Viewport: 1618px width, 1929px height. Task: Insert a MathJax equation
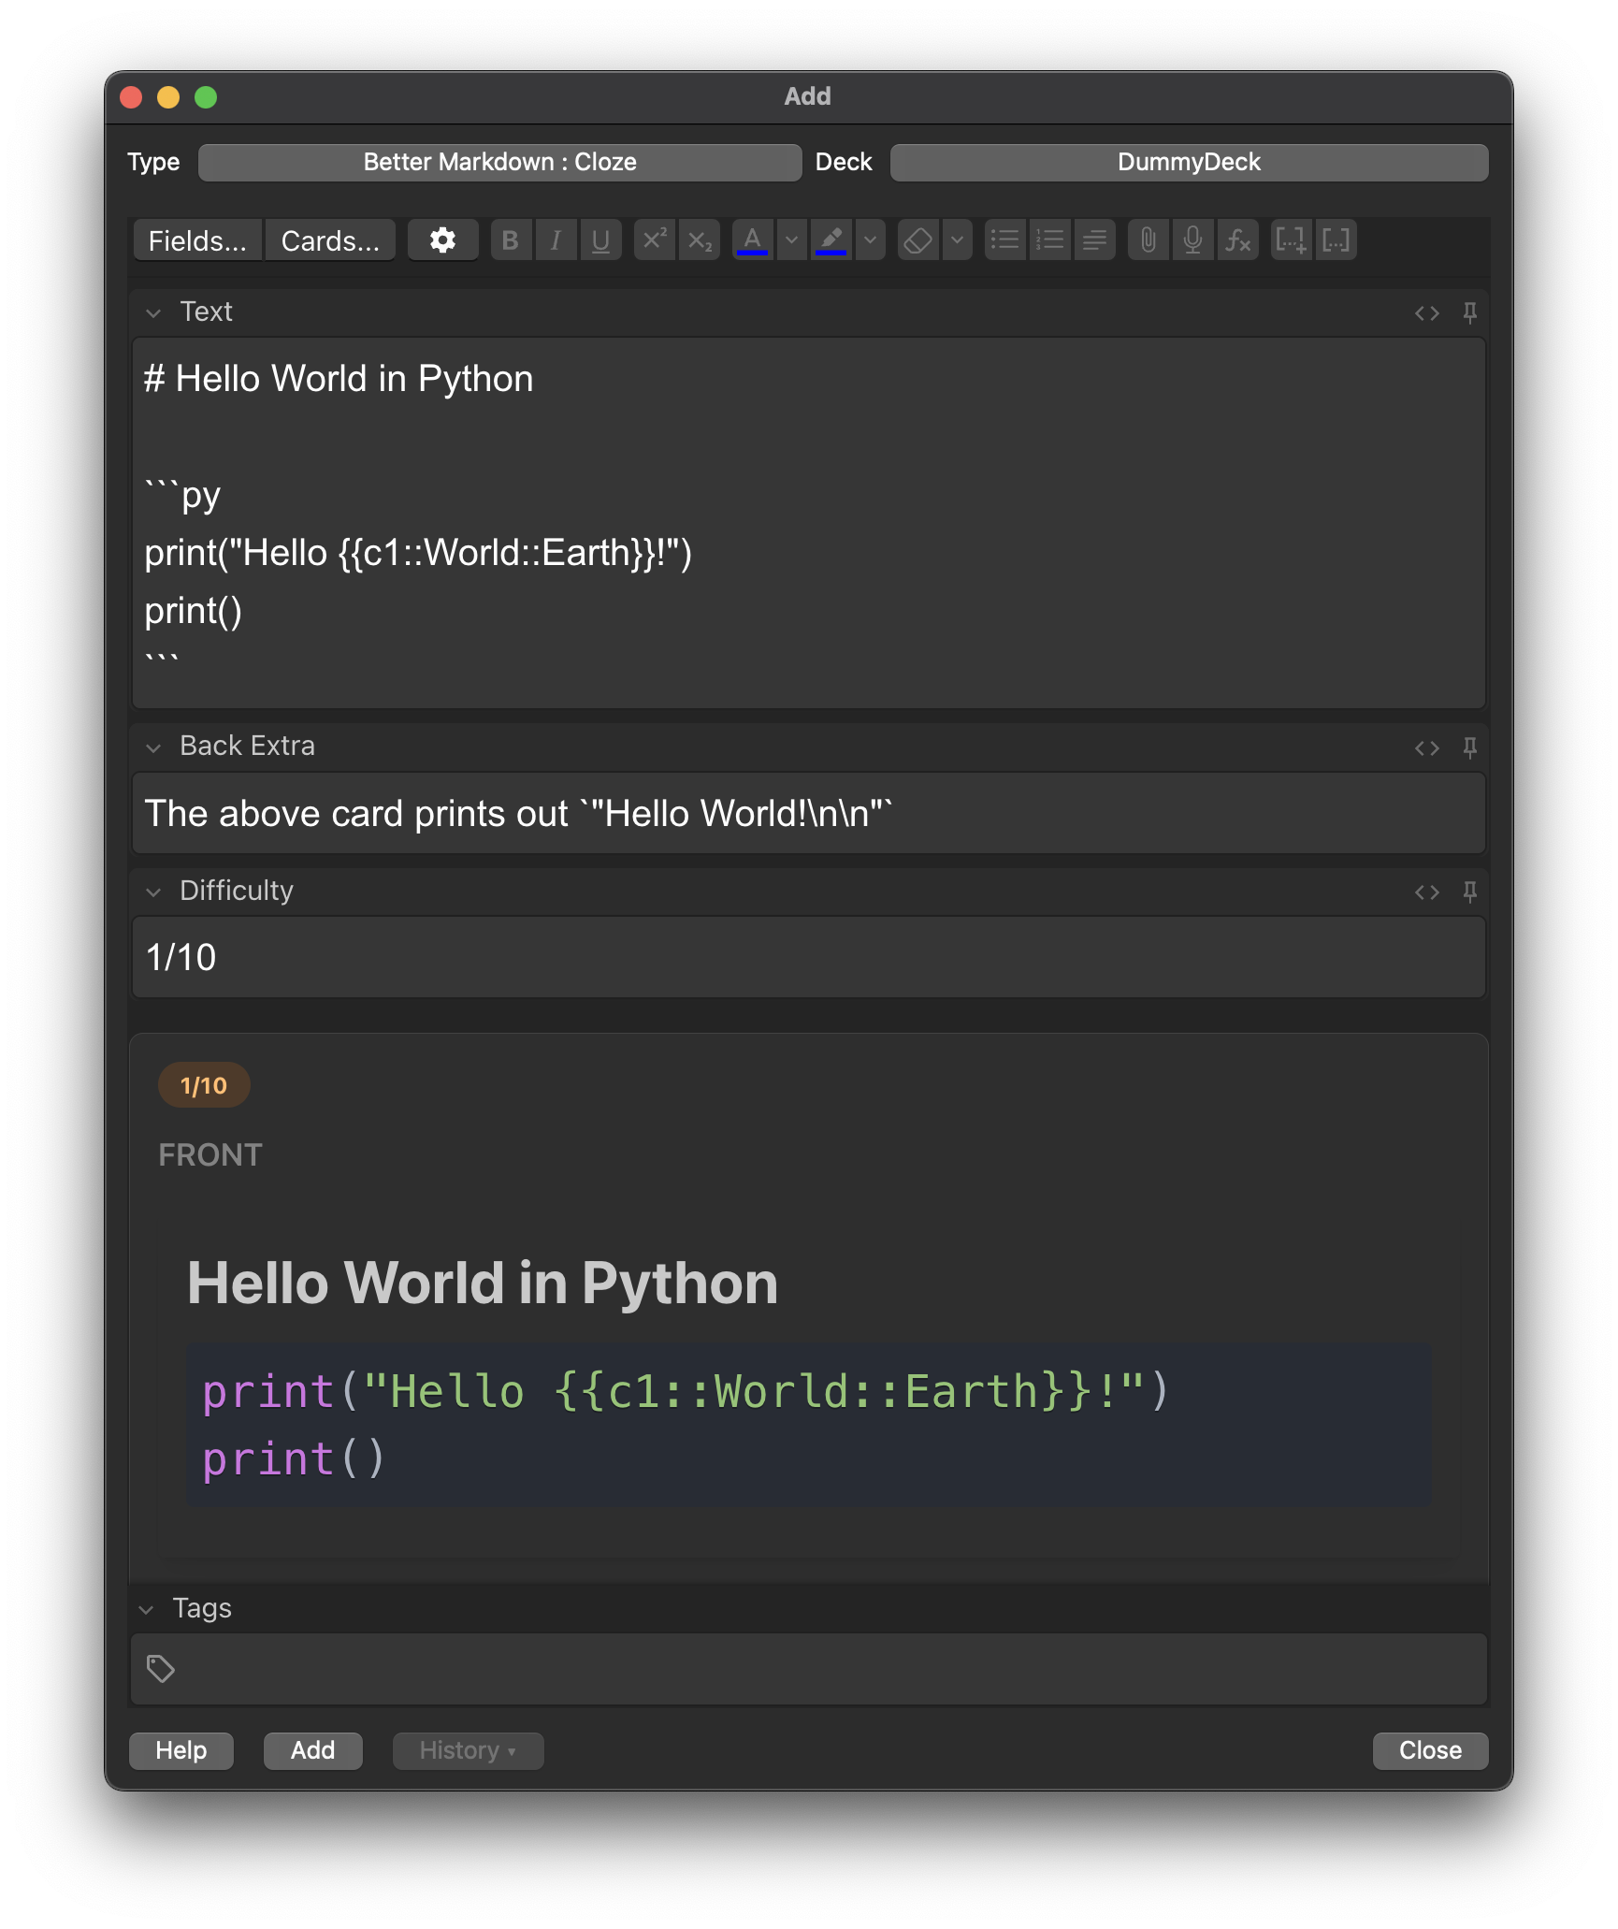point(1237,240)
